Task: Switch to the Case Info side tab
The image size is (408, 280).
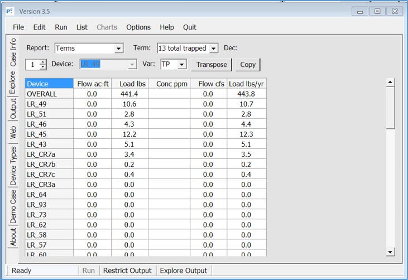Action: click(x=12, y=52)
